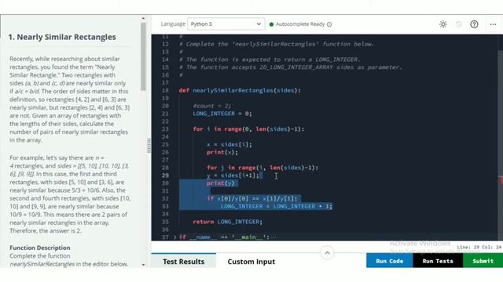Screen dimensions: 503x282
Task: Click the 'if x[0]/y[0]' condition line
Action: 252,198
